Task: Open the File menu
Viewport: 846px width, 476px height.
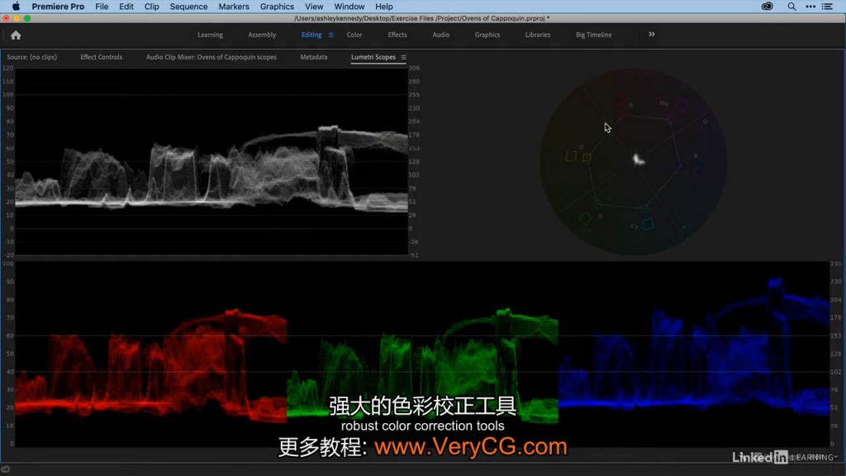Action: (102, 7)
